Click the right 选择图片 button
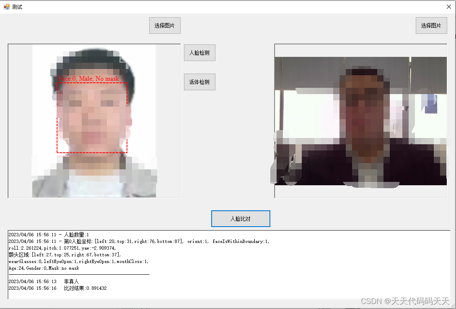 click(x=431, y=26)
